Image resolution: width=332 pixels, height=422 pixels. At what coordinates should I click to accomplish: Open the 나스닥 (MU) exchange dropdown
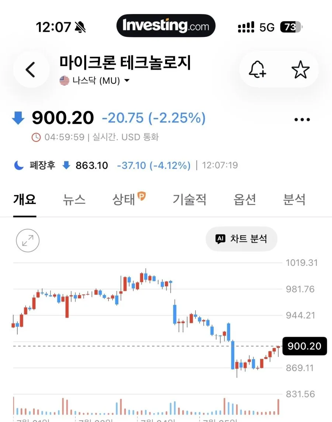click(x=94, y=80)
